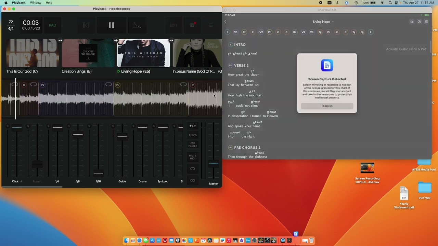The width and height of the screenshot is (438, 246).
Task: Open the Apple menu
Action: 5,3
